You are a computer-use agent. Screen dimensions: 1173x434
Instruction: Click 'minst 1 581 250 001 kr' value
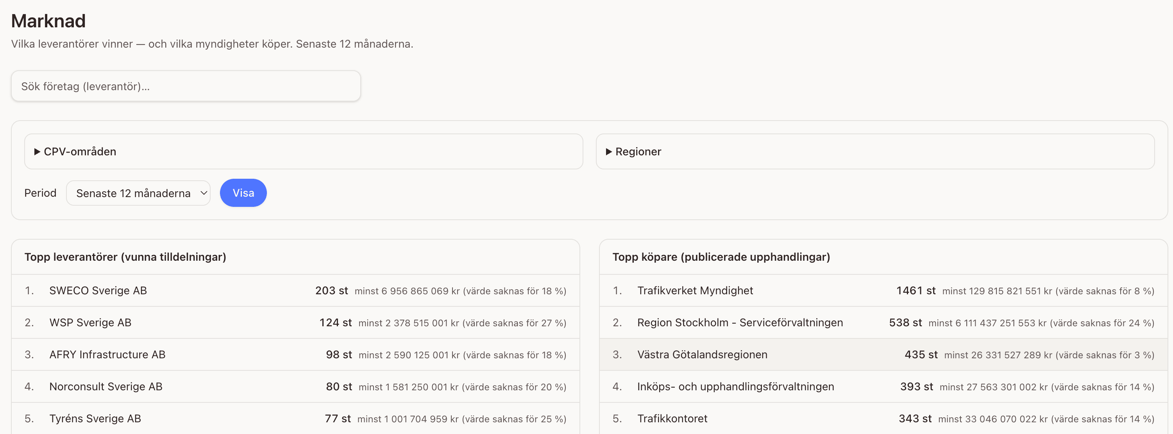(x=408, y=387)
